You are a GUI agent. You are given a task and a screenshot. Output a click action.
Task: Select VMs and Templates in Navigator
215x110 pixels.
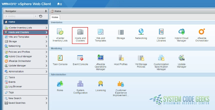pyautogui.click(x=26, y=37)
